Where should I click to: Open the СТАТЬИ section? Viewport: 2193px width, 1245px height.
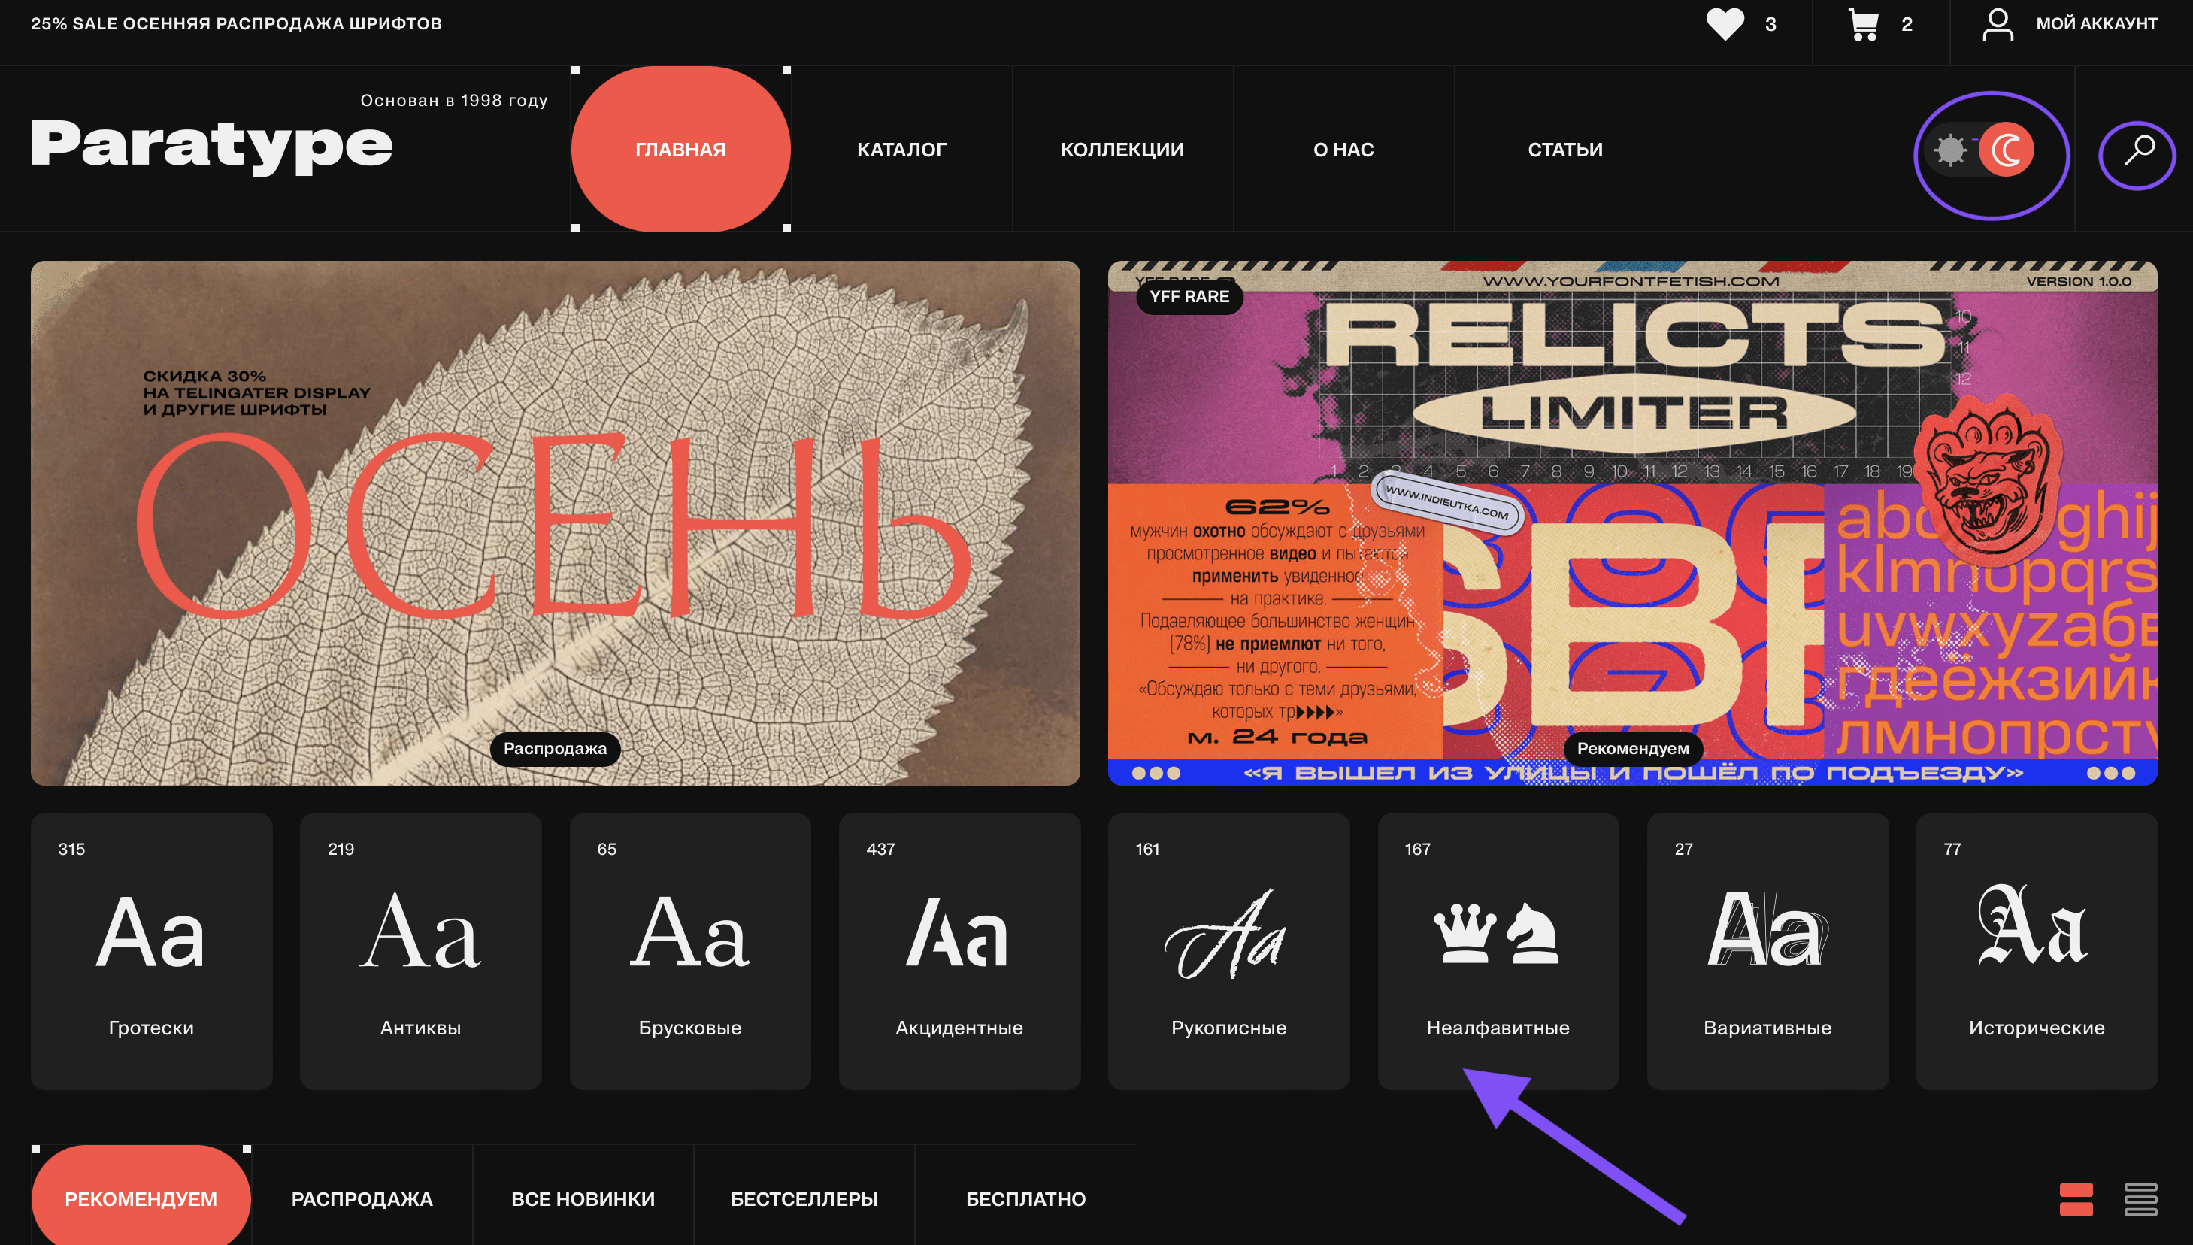coord(1565,149)
